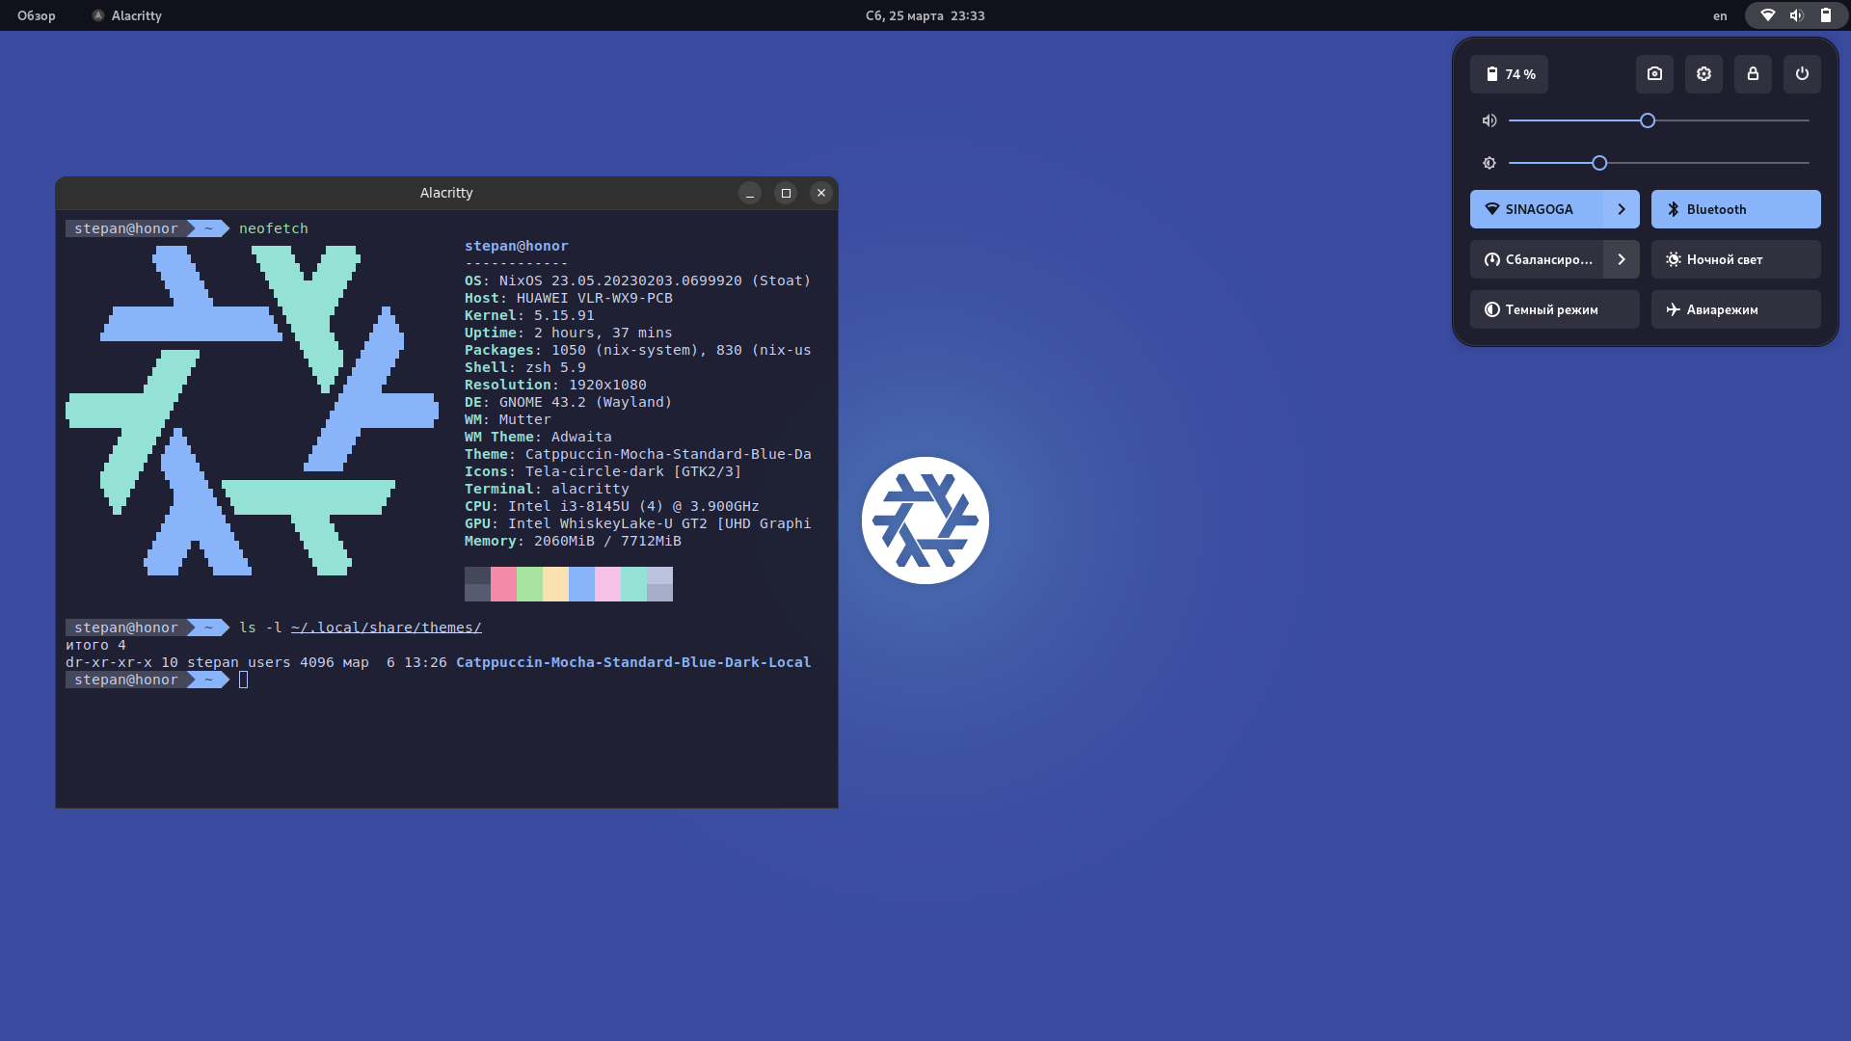Open the screenshot tool in quick settings
Screen dimensions: 1851x1041
[1654, 74]
